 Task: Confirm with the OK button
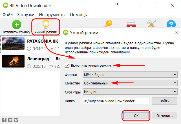point(136,116)
